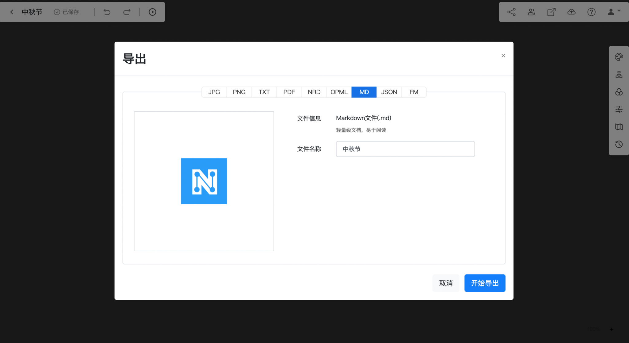This screenshot has width=629, height=343.
Task: Open the style colors panel
Action: point(619,92)
